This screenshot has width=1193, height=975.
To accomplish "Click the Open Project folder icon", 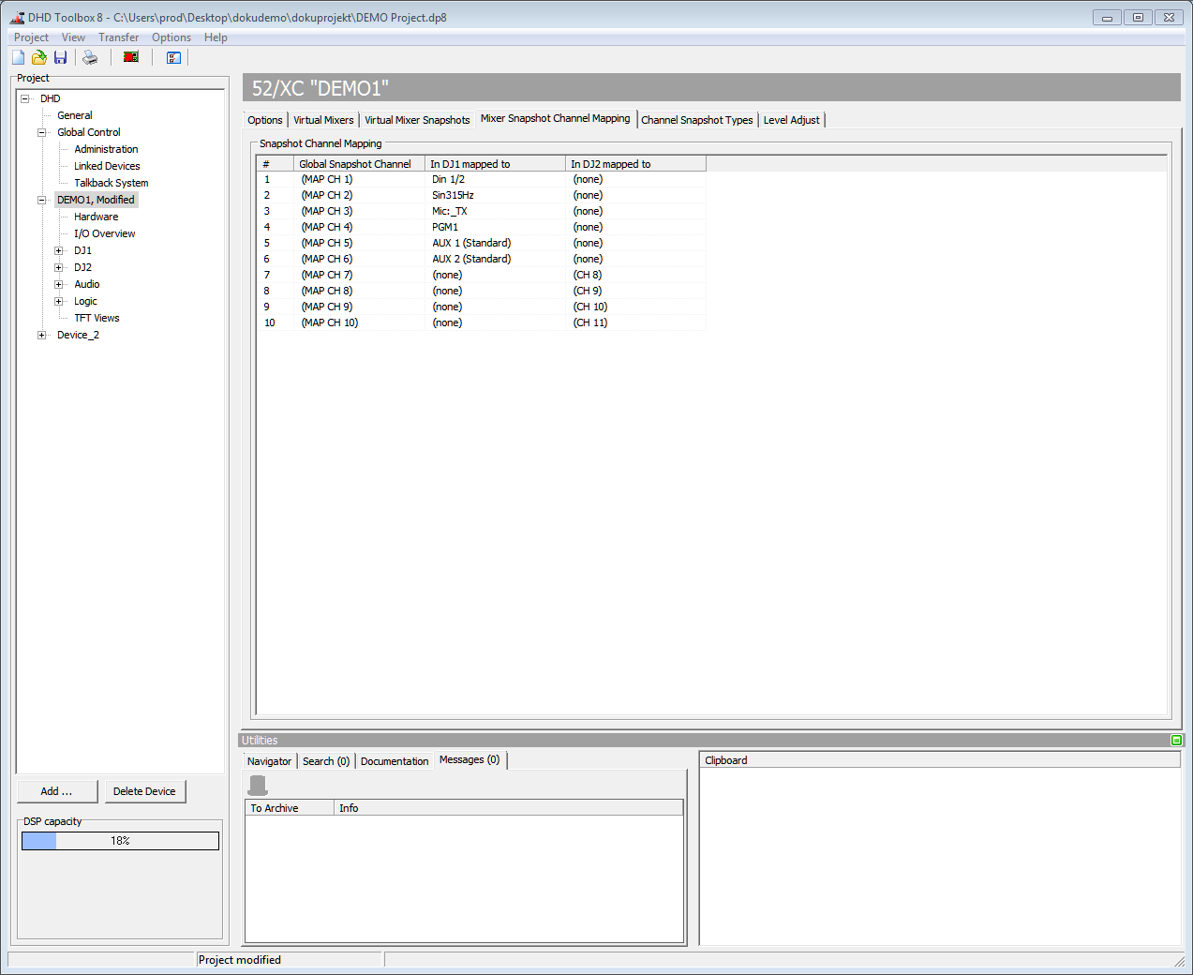I will coord(39,58).
